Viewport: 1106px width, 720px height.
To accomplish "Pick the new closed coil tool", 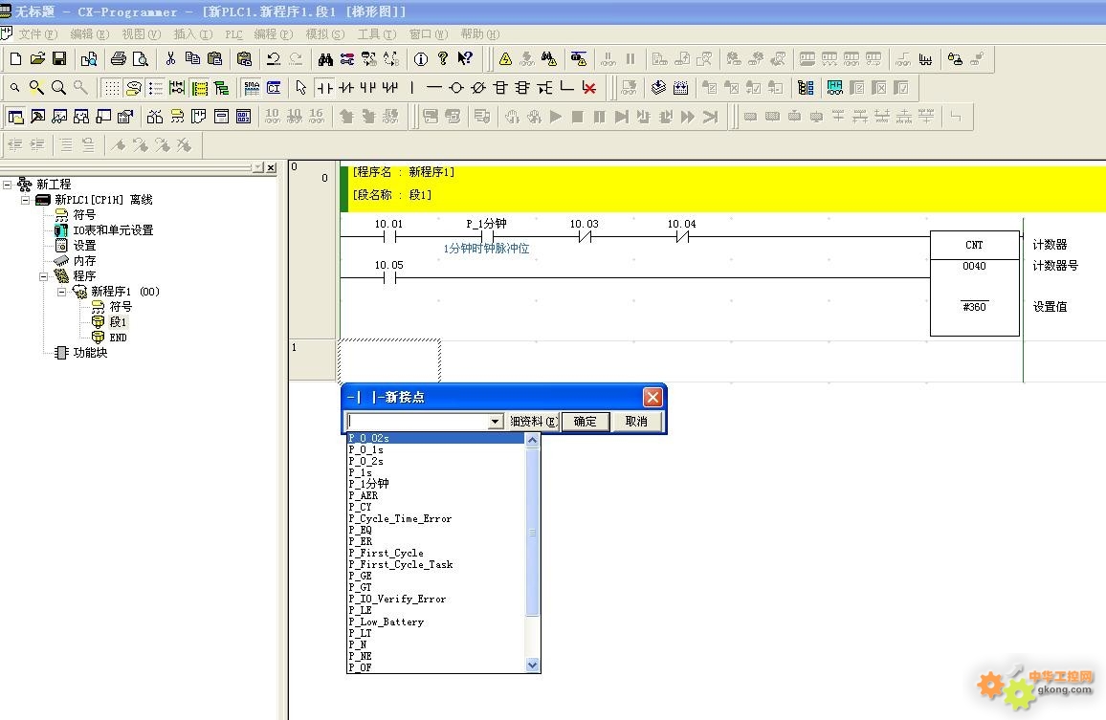I will [x=478, y=87].
